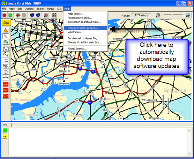Select the green polygon area tool

pyautogui.click(x=6, y=42)
